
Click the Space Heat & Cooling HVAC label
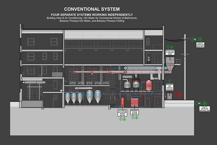pyautogui.click(x=170, y=53)
